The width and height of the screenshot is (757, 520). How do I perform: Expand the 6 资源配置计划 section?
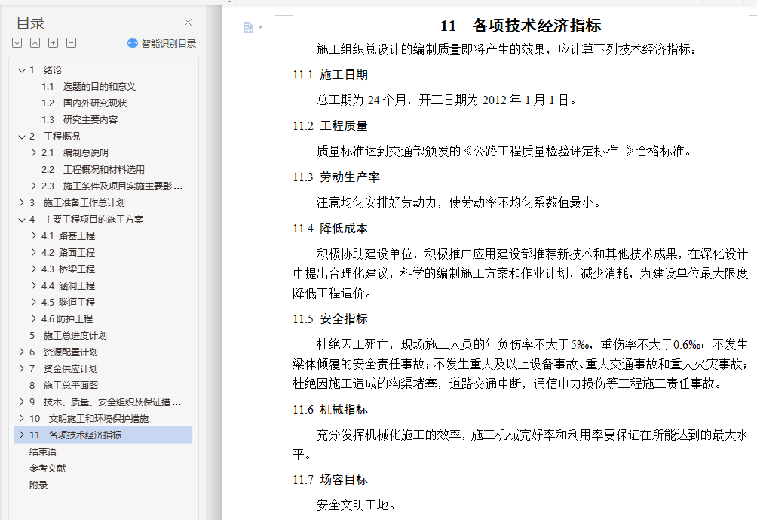(22, 352)
